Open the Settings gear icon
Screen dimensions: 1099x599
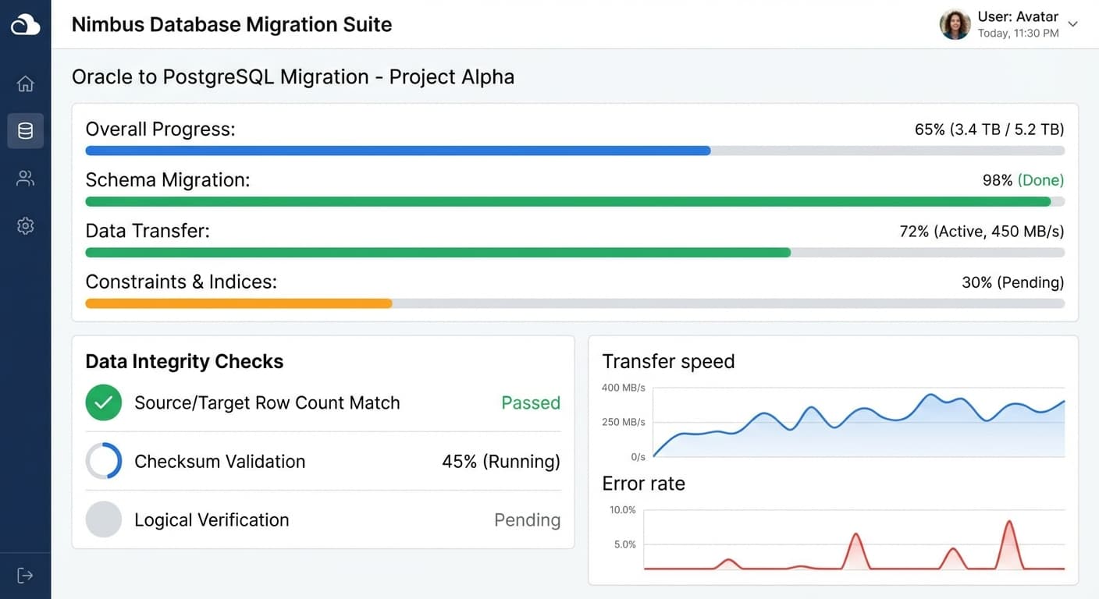click(x=25, y=226)
